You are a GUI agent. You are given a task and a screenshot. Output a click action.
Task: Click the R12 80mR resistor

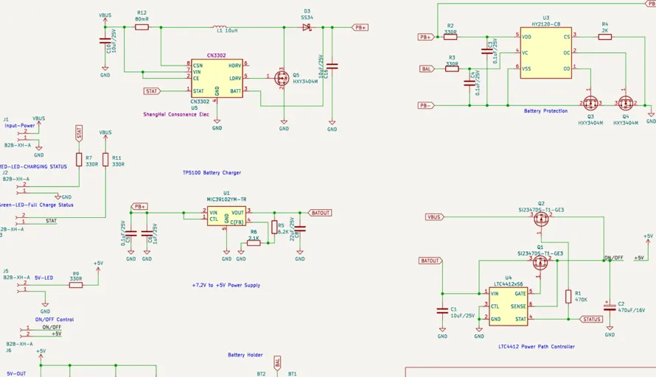[x=142, y=27]
